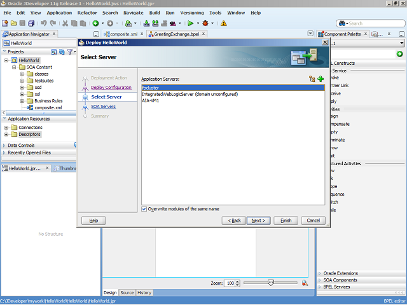Click the Debug bug icon

[x=205, y=24]
